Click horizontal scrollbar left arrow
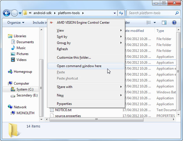This screenshot has width=183, height=141. (x=47, y=119)
